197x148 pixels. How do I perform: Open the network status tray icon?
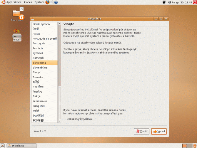click(x=164, y=2)
